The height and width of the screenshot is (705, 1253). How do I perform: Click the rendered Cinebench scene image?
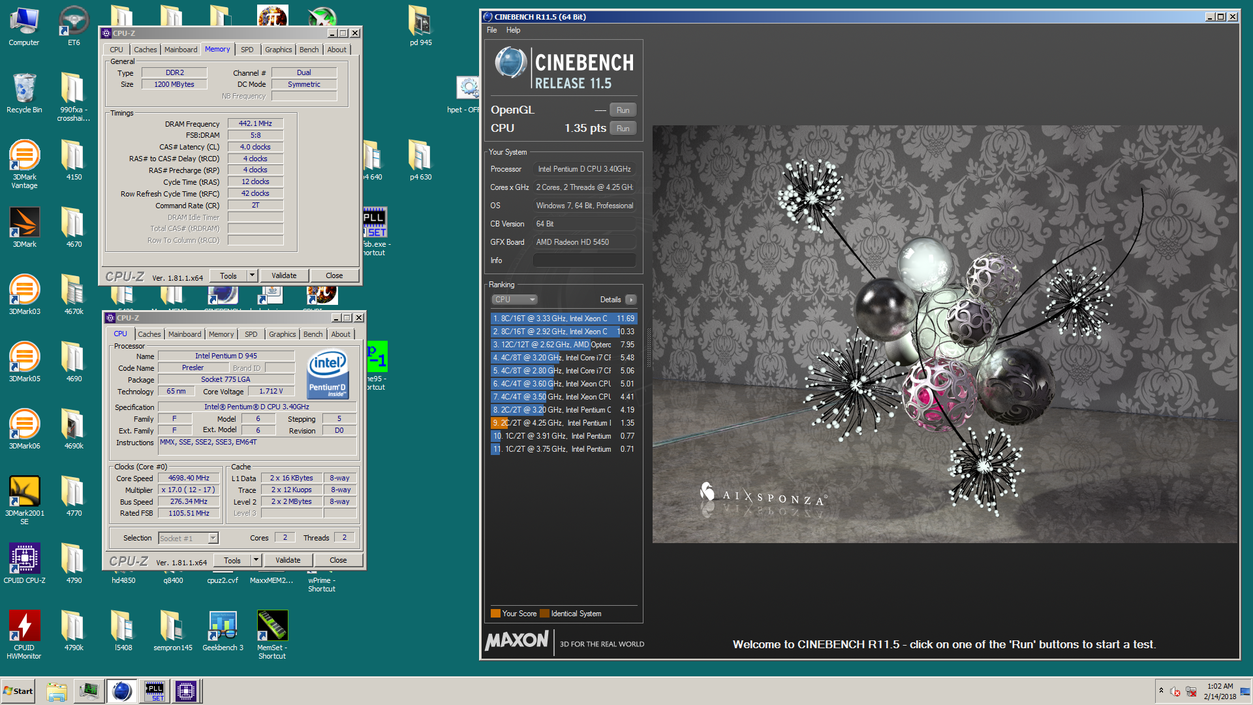(x=944, y=334)
